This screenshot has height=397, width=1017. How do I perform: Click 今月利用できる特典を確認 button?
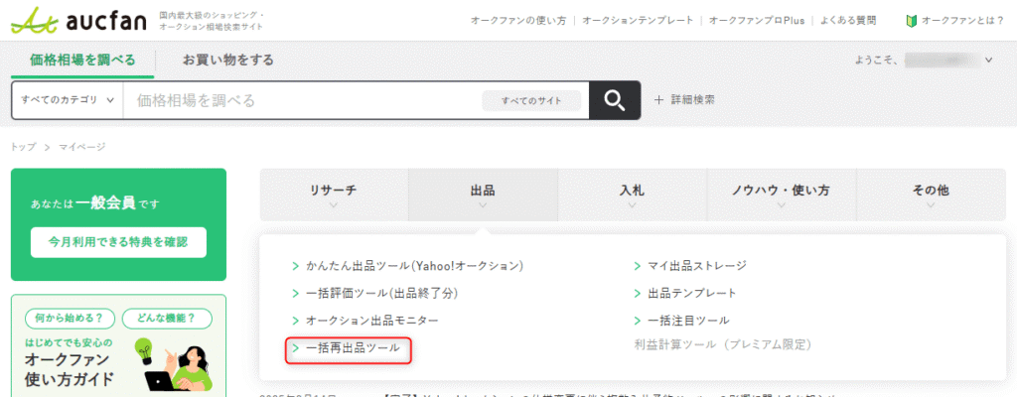[x=118, y=242]
